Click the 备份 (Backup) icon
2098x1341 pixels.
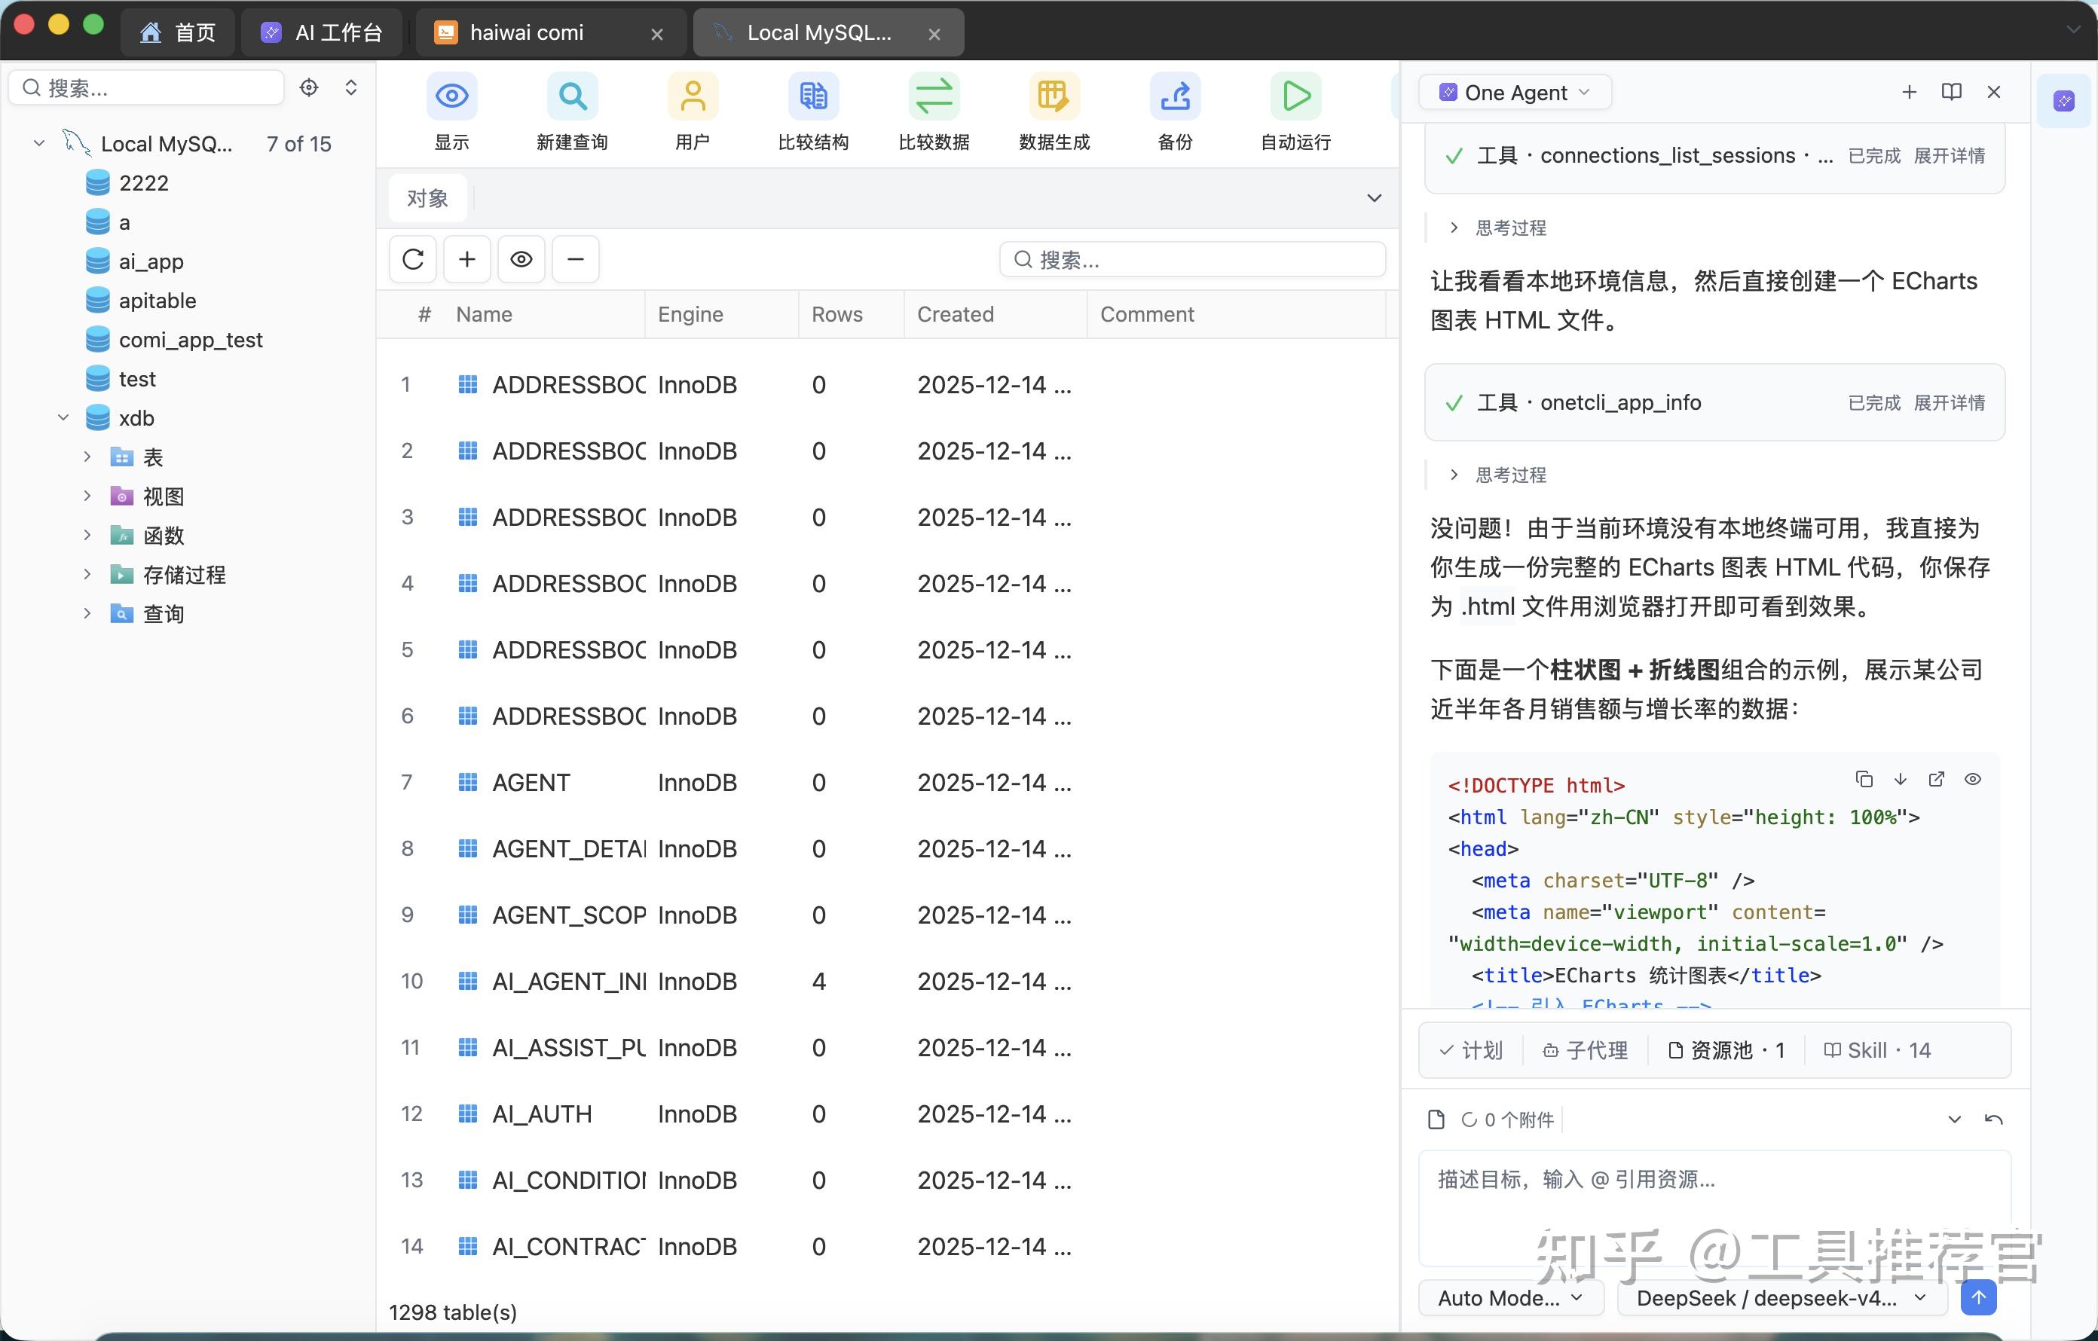click(x=1174, y=96)
